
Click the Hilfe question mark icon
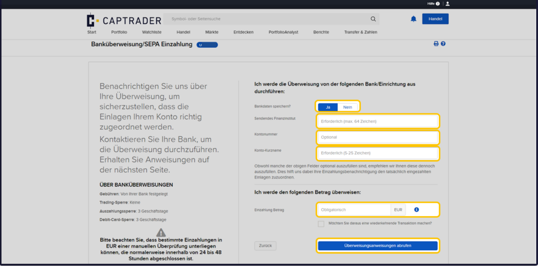pyautogui.click(x=438, y=4)
